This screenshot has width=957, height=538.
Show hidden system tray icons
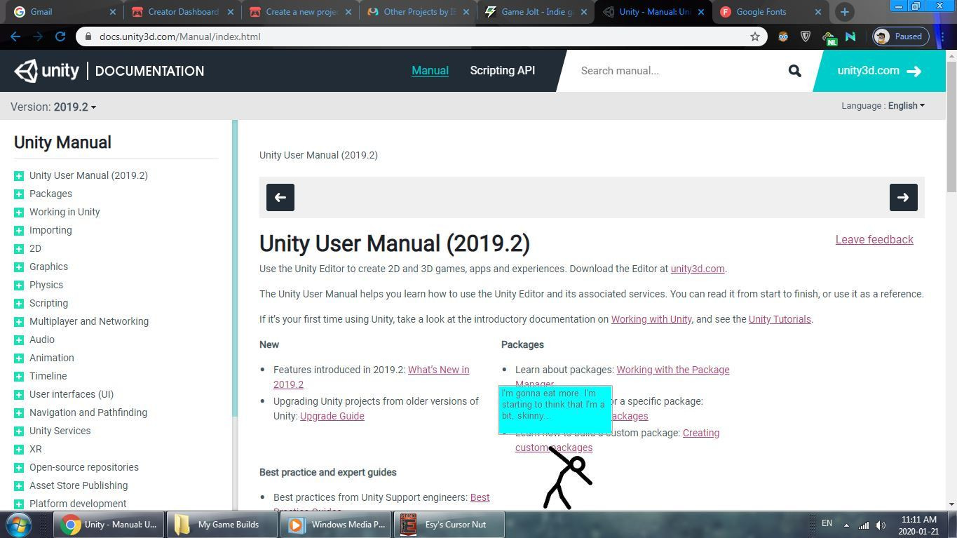[x=846, y=525]
